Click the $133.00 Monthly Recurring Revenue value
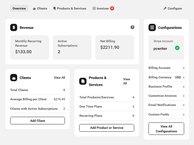This screenshot has height=145, width=194. [24, 52]
